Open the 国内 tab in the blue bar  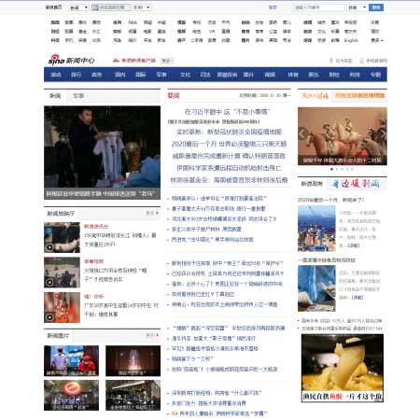120,75
